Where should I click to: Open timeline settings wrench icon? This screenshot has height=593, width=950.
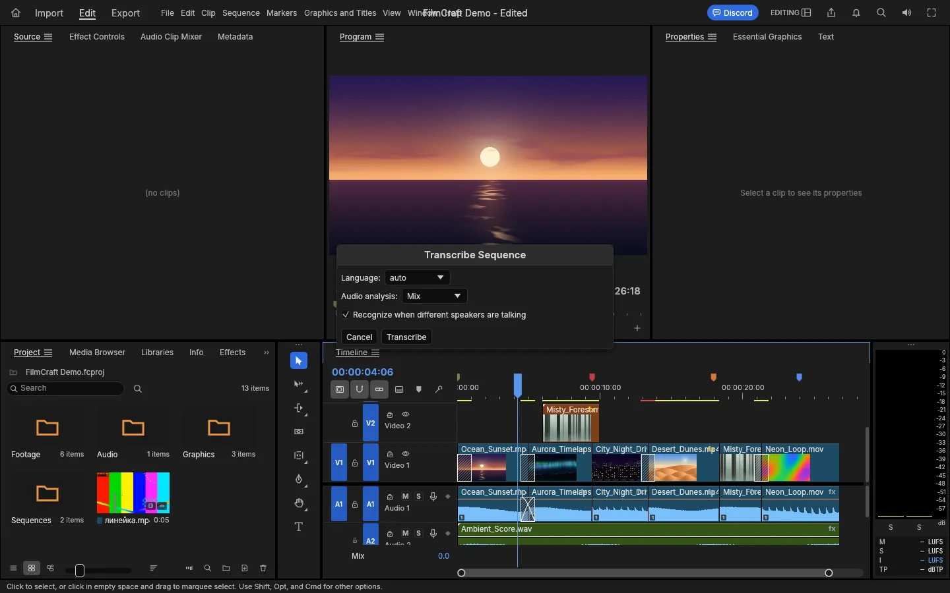(439, 389)
